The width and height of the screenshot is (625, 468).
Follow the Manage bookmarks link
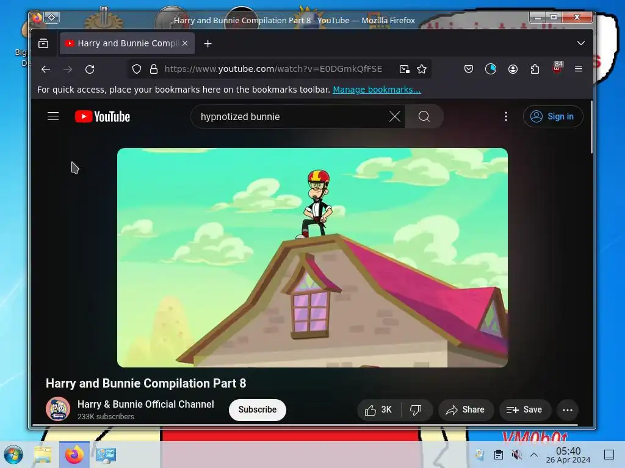pyautogui.click(x=377, y=90)
